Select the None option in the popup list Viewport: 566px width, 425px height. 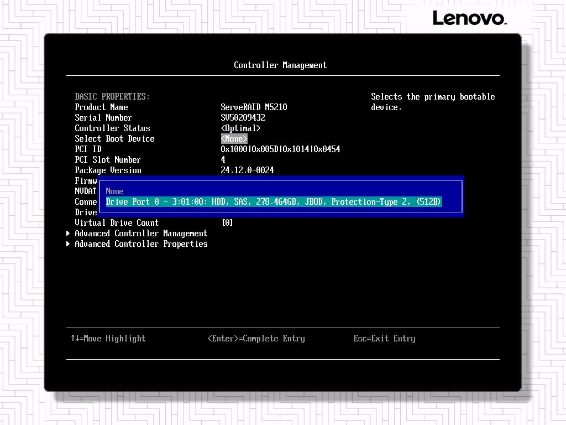click(115, 191)
